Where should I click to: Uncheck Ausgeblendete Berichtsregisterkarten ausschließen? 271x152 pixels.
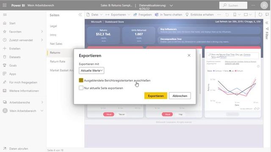[81, 80]
